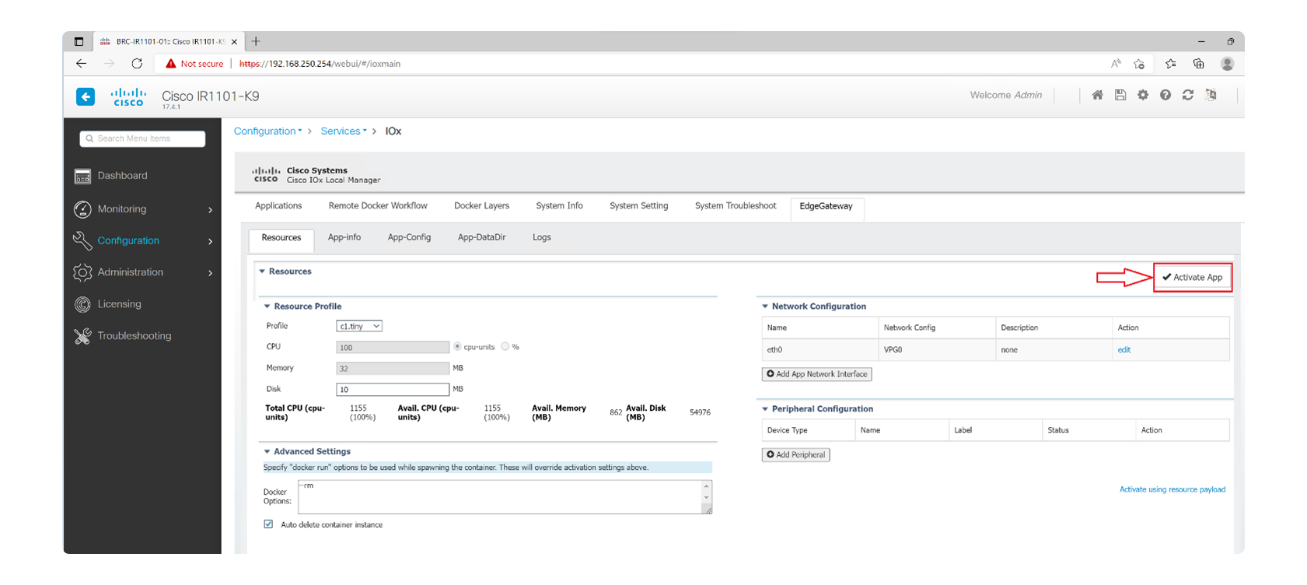Open settings gear icon in the header
The height and width of the screenshot is (585, 1307).
pos(1142,95)
